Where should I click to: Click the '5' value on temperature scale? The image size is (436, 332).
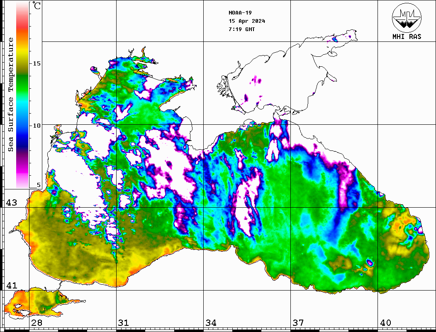coord(39,185)
